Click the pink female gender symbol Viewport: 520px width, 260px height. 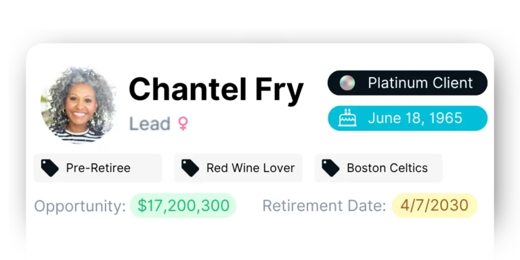pos(183,123)
